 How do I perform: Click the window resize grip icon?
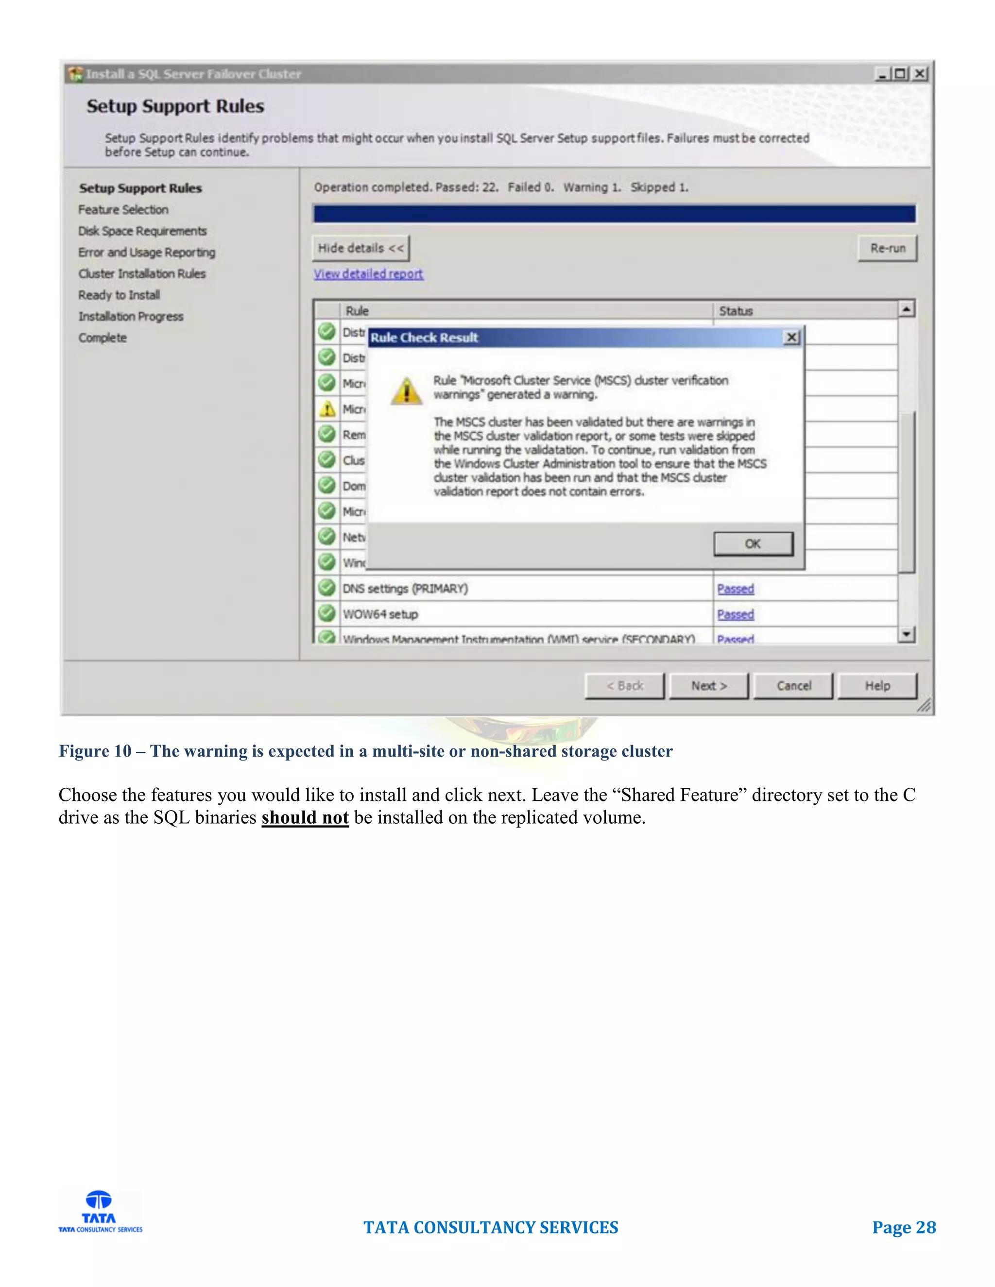(x=924, y=705)
